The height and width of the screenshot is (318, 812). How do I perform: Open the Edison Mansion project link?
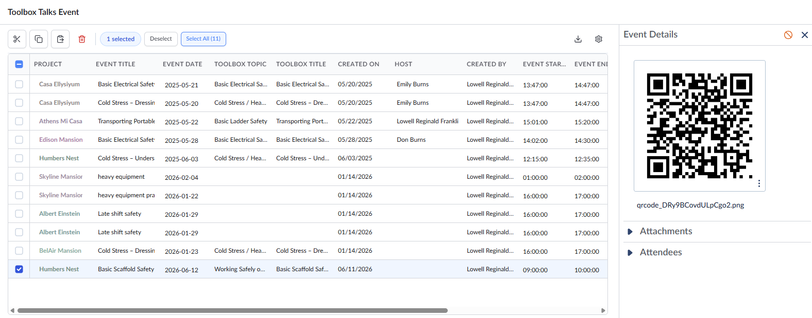(61, 140)
